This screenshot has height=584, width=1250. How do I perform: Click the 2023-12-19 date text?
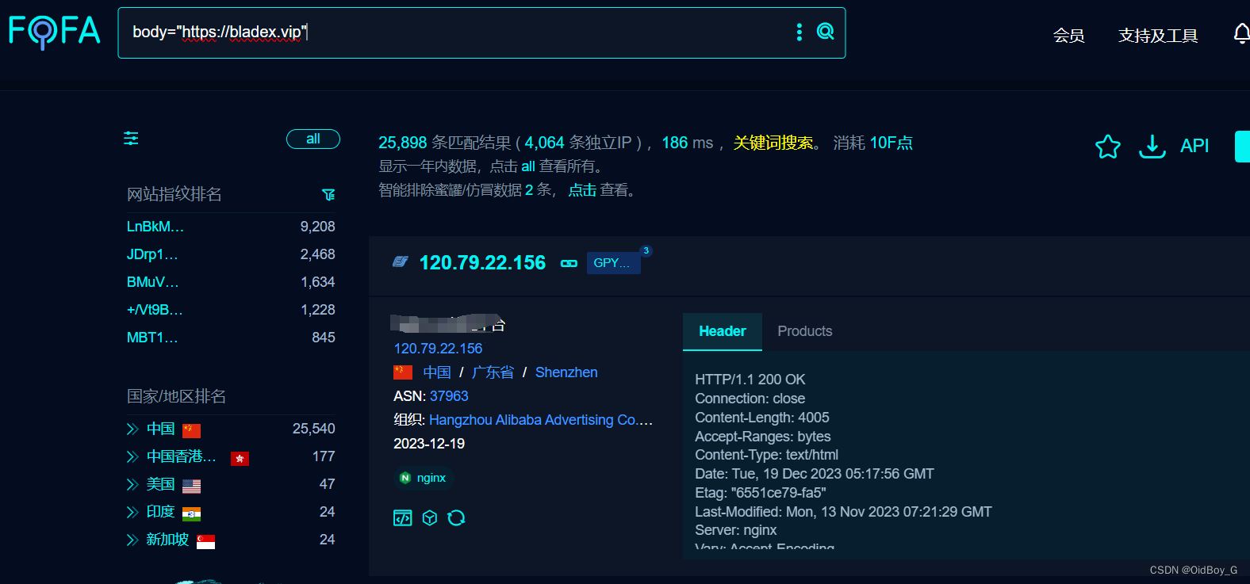pyautogui.click(x=429, y=444)
